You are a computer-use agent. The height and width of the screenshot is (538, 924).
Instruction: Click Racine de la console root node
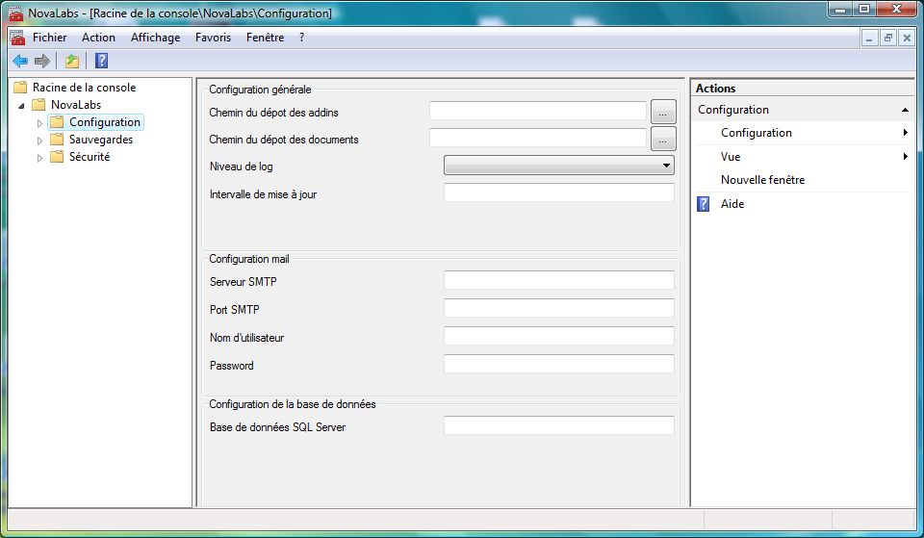[x=84, y=88]
